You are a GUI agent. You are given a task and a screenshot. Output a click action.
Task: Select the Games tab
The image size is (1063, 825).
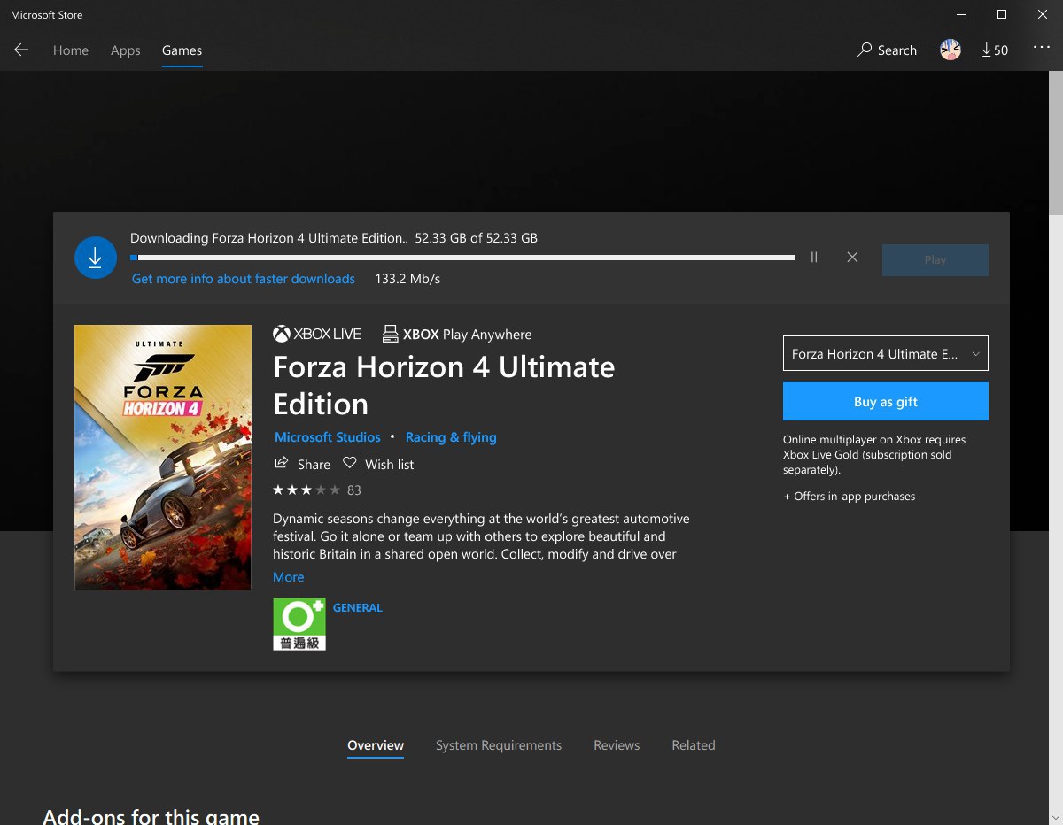click(182, 50)
